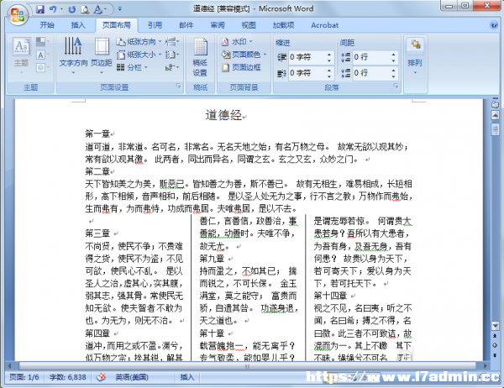Click heading 第十四章 in document

[330, 296]
